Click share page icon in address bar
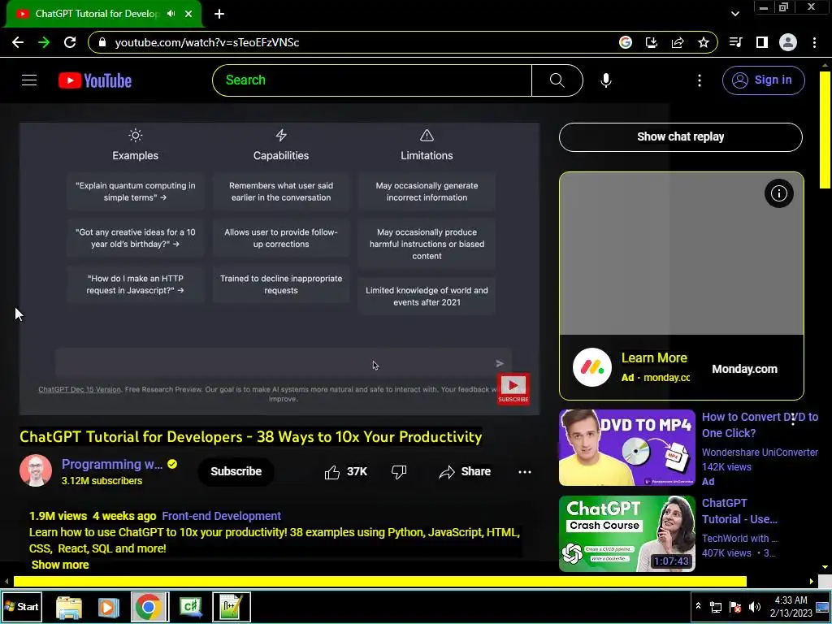832x624 pixels. (x=678, y=42)
